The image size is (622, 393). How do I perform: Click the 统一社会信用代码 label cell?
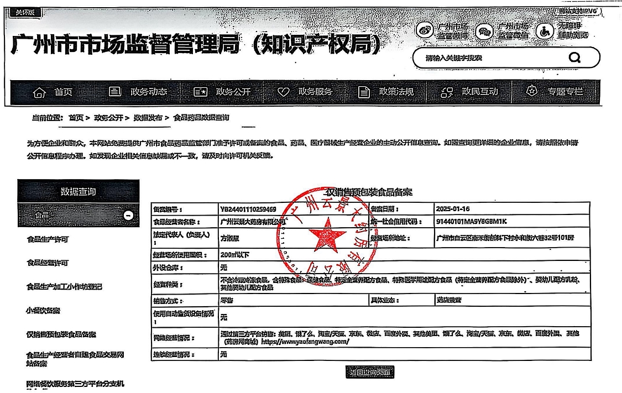[401, 222]
